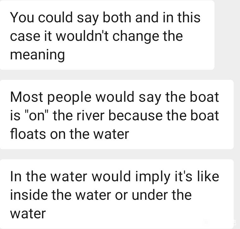Click the word 'river' in second message
The image size is (240, 229).
[91, 115]
